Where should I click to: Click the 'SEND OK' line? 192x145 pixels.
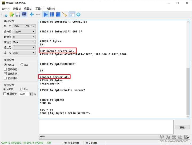pos(46,103)
